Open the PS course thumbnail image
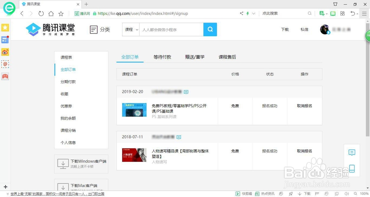Viewport: 370px width, 197px height. 134,110
